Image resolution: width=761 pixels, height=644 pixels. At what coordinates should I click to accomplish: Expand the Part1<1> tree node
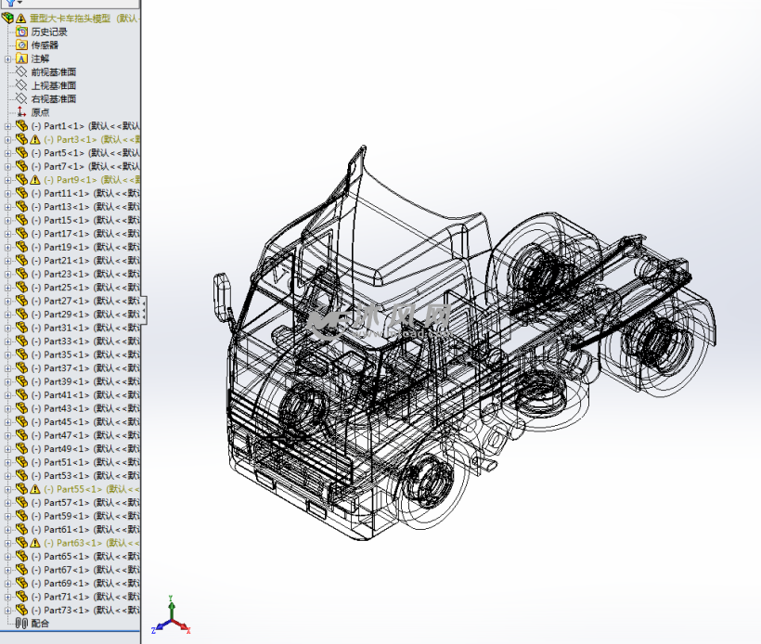click(7, 126)
